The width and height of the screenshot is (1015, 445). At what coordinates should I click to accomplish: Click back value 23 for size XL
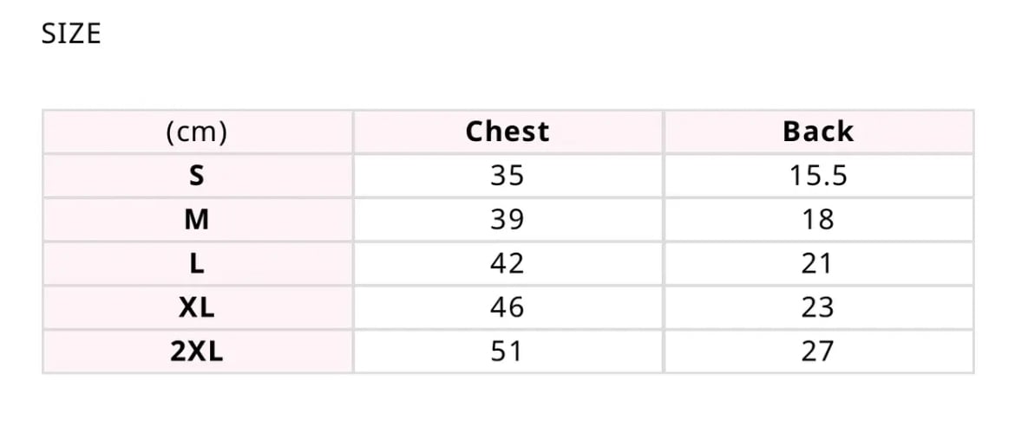[818, 307]
